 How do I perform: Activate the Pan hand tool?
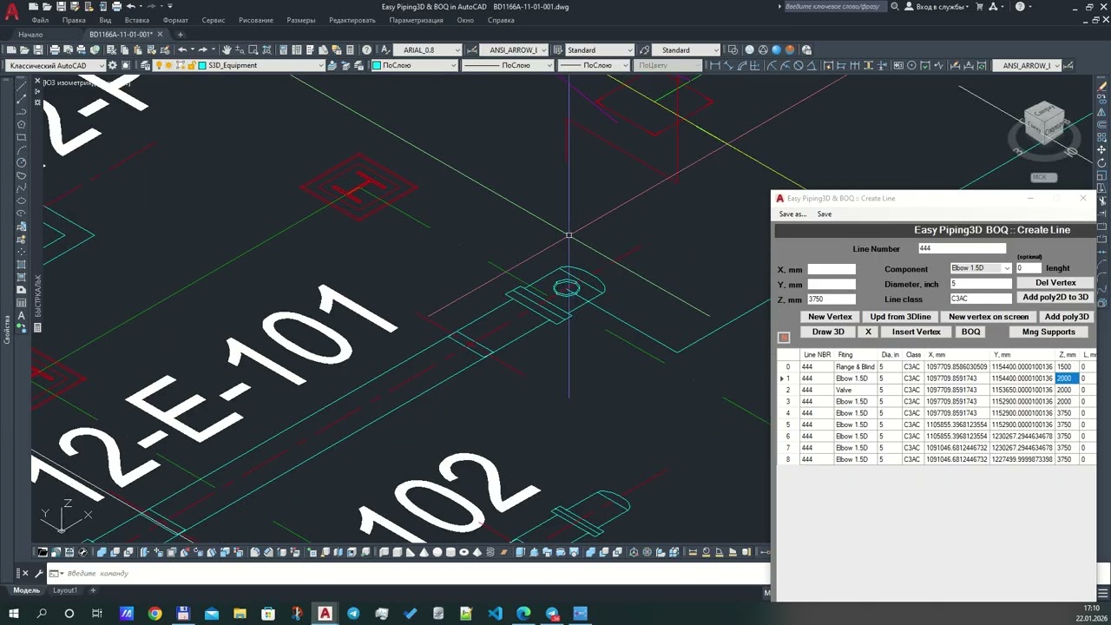227,49
